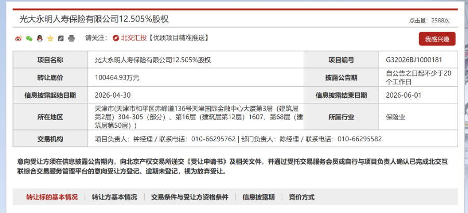Open the 北交汇投 link
This screenshot has width=468, height=213.
pyautogui.click(x=134, y=38)
